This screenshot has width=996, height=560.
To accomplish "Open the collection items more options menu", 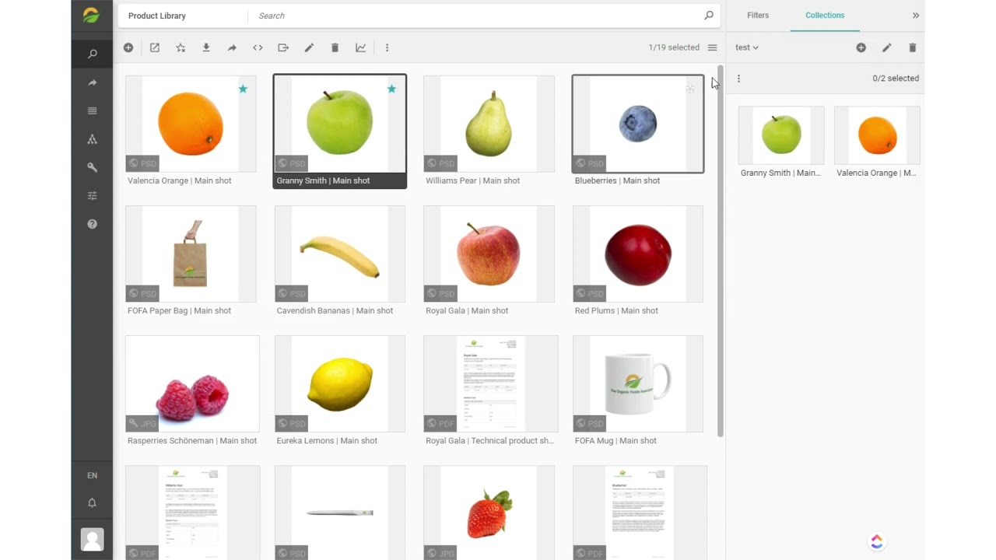I will click(738, 78).
